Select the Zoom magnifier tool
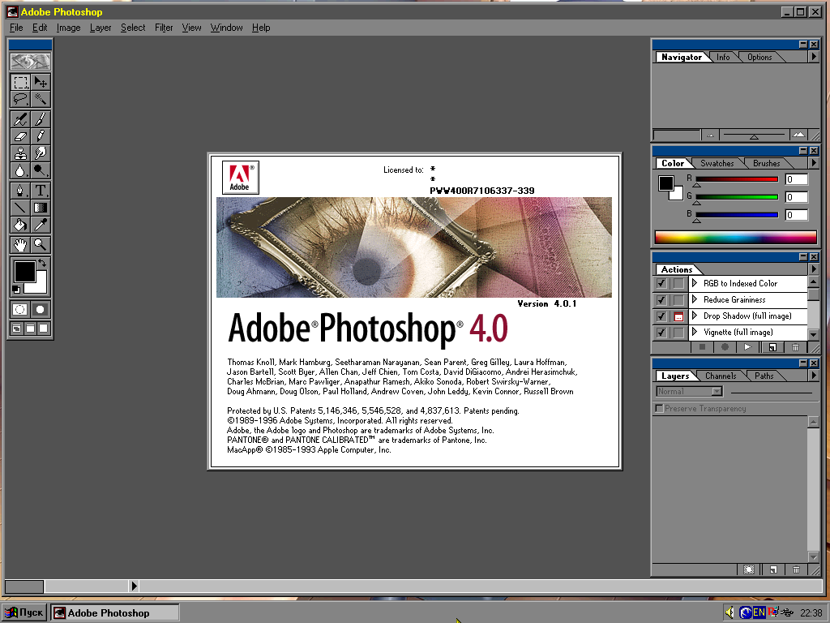 pos(40,244)
